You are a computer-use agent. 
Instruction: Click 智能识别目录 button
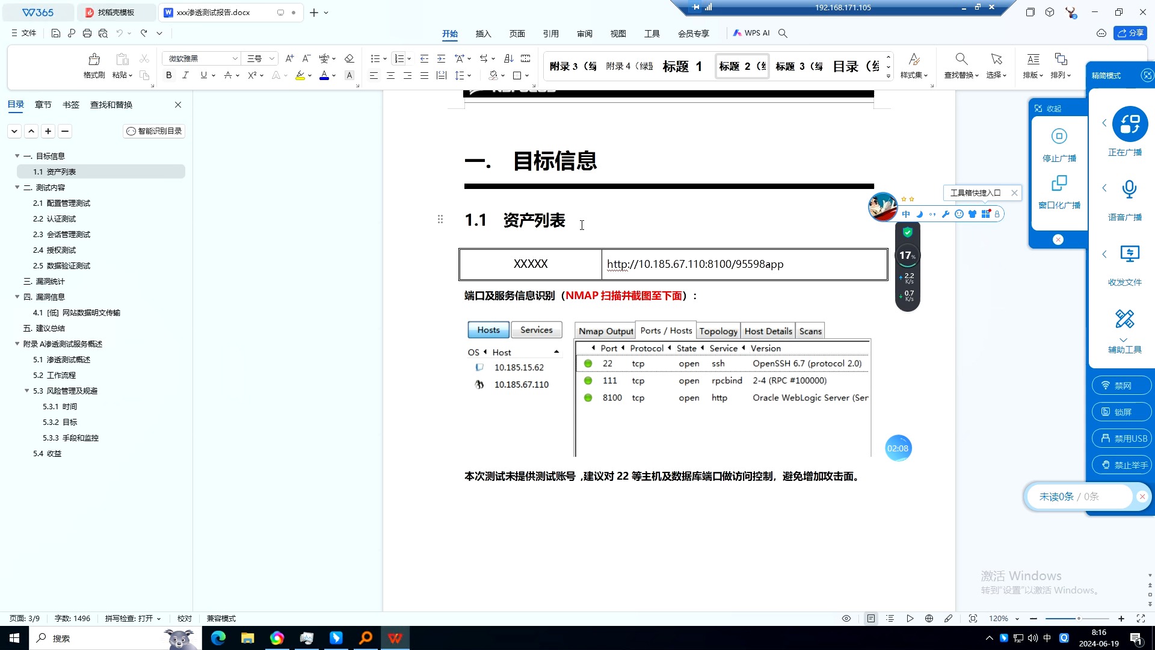click(x=154, y=131)
